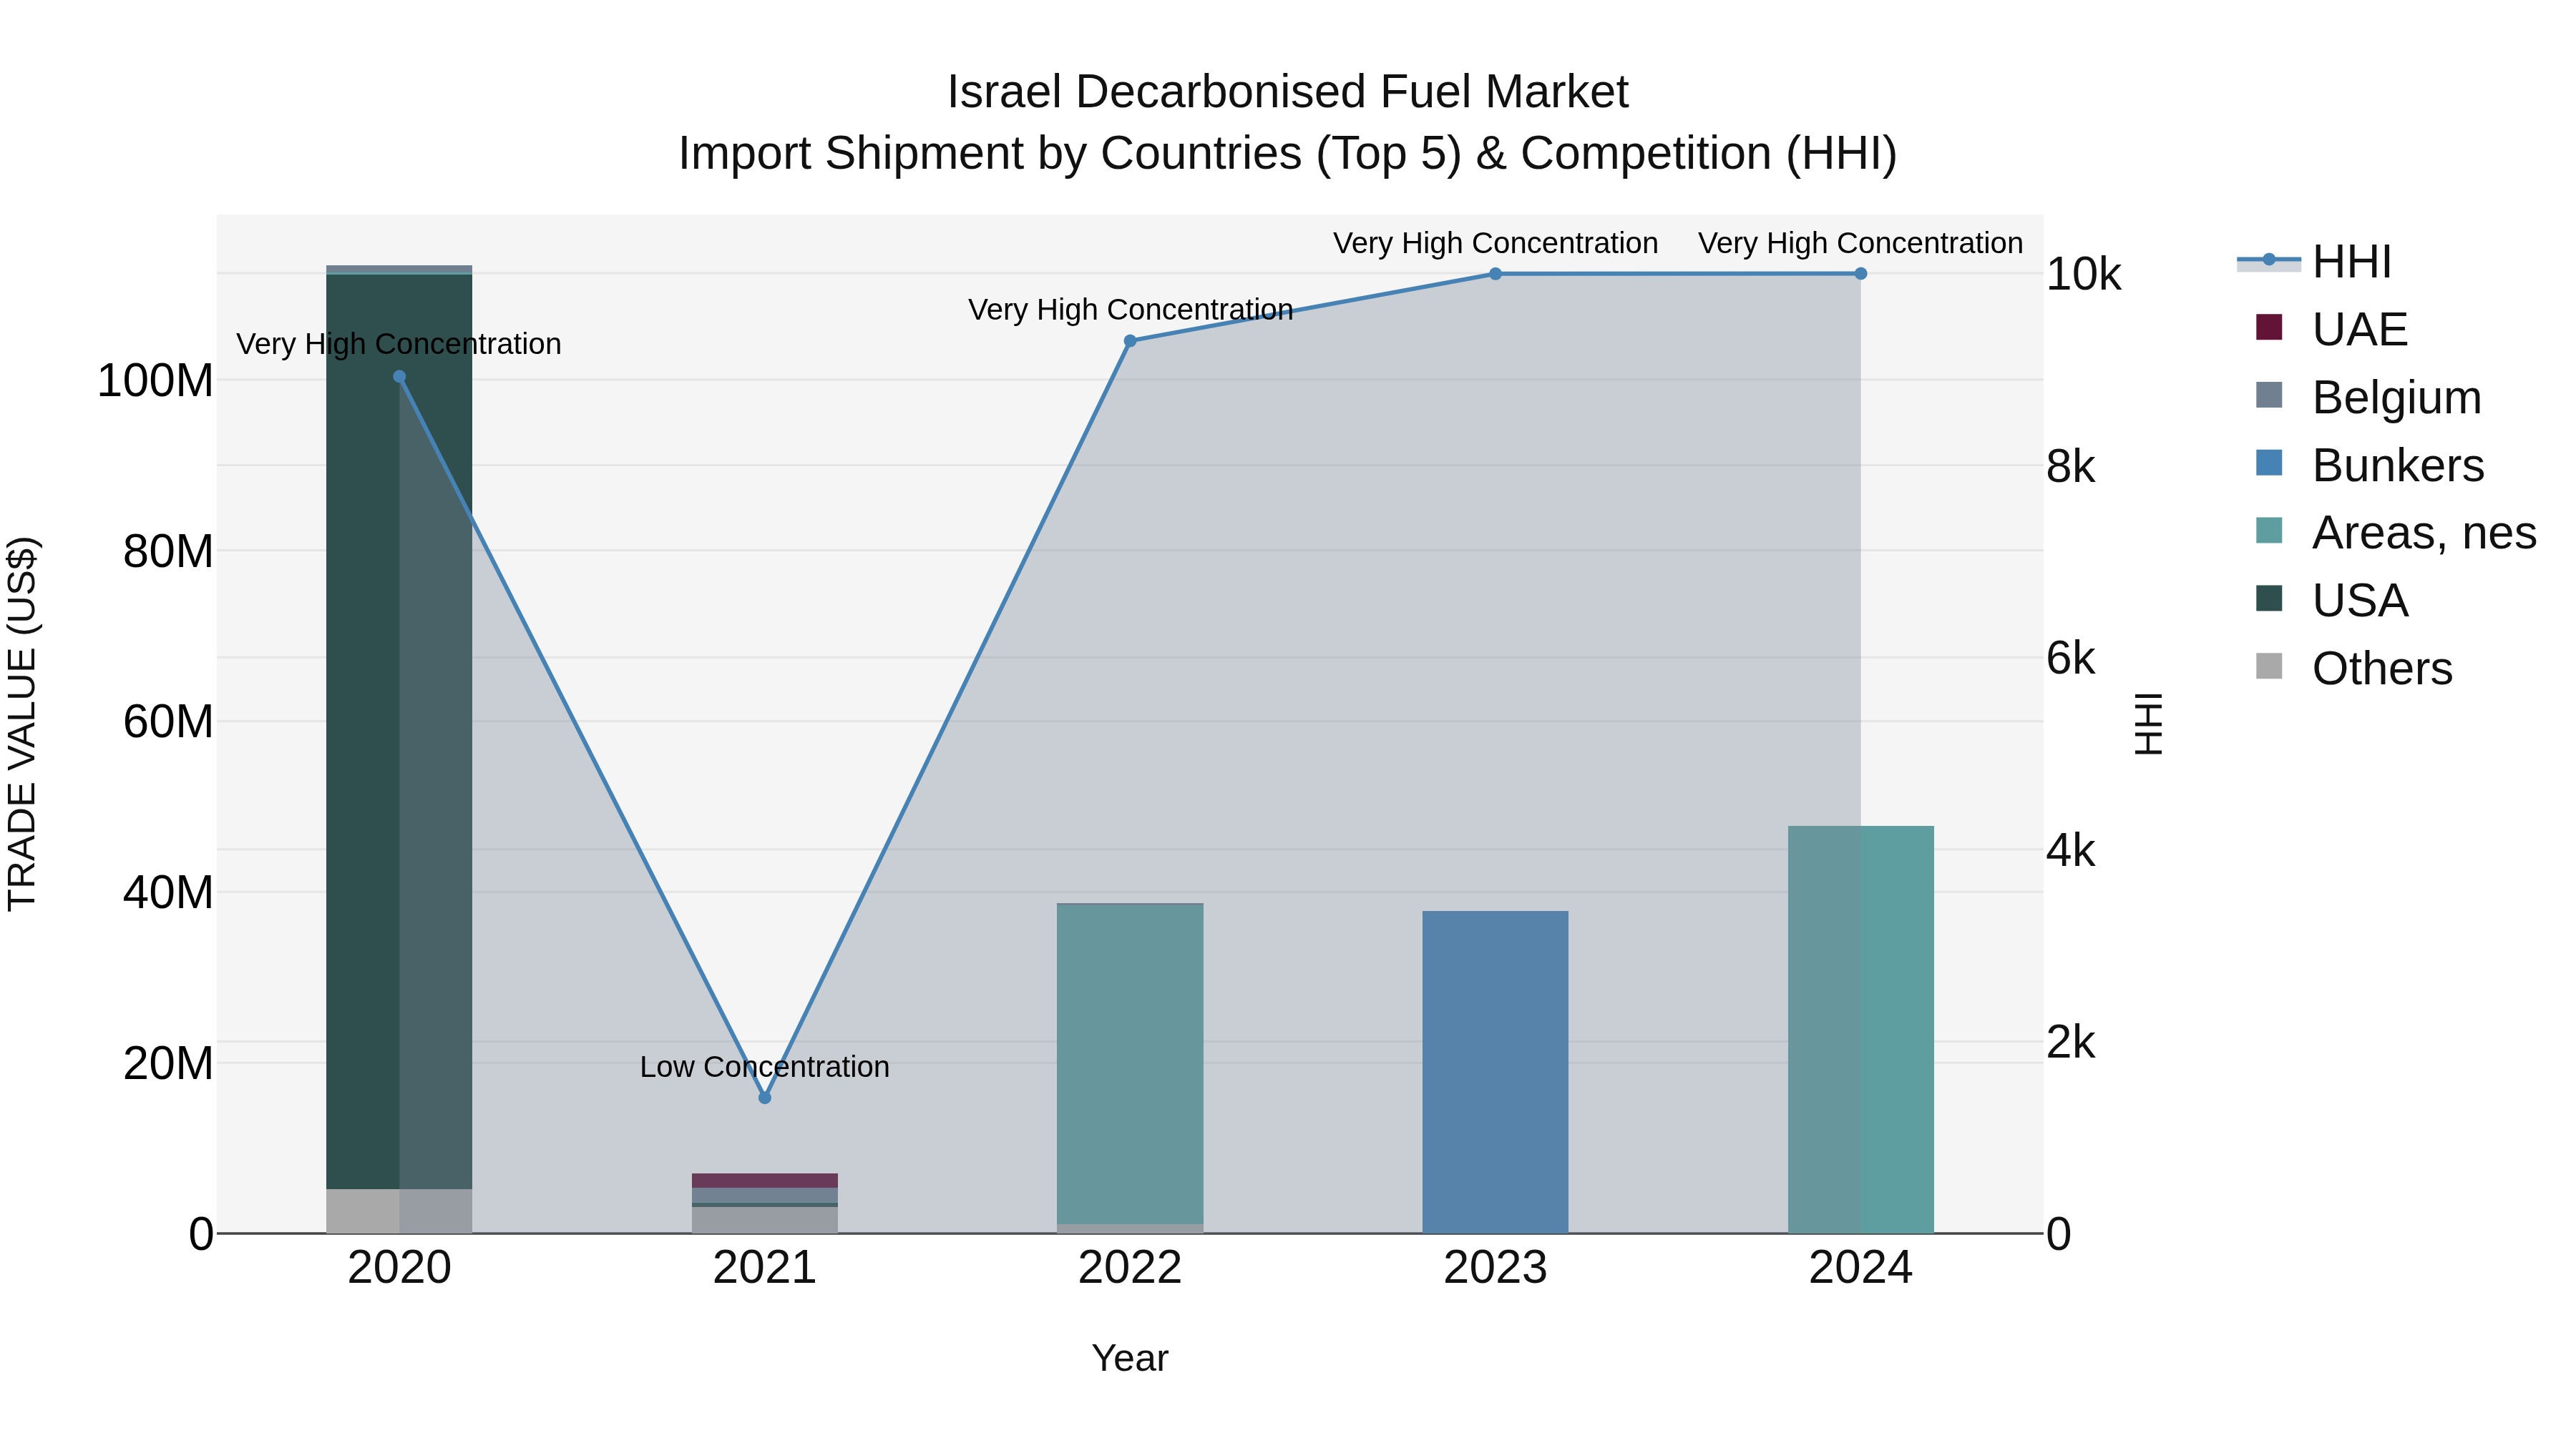Click the 2023 'Very High Concentration' label
This screenshot has height=1448, width=2576.
1495,243
